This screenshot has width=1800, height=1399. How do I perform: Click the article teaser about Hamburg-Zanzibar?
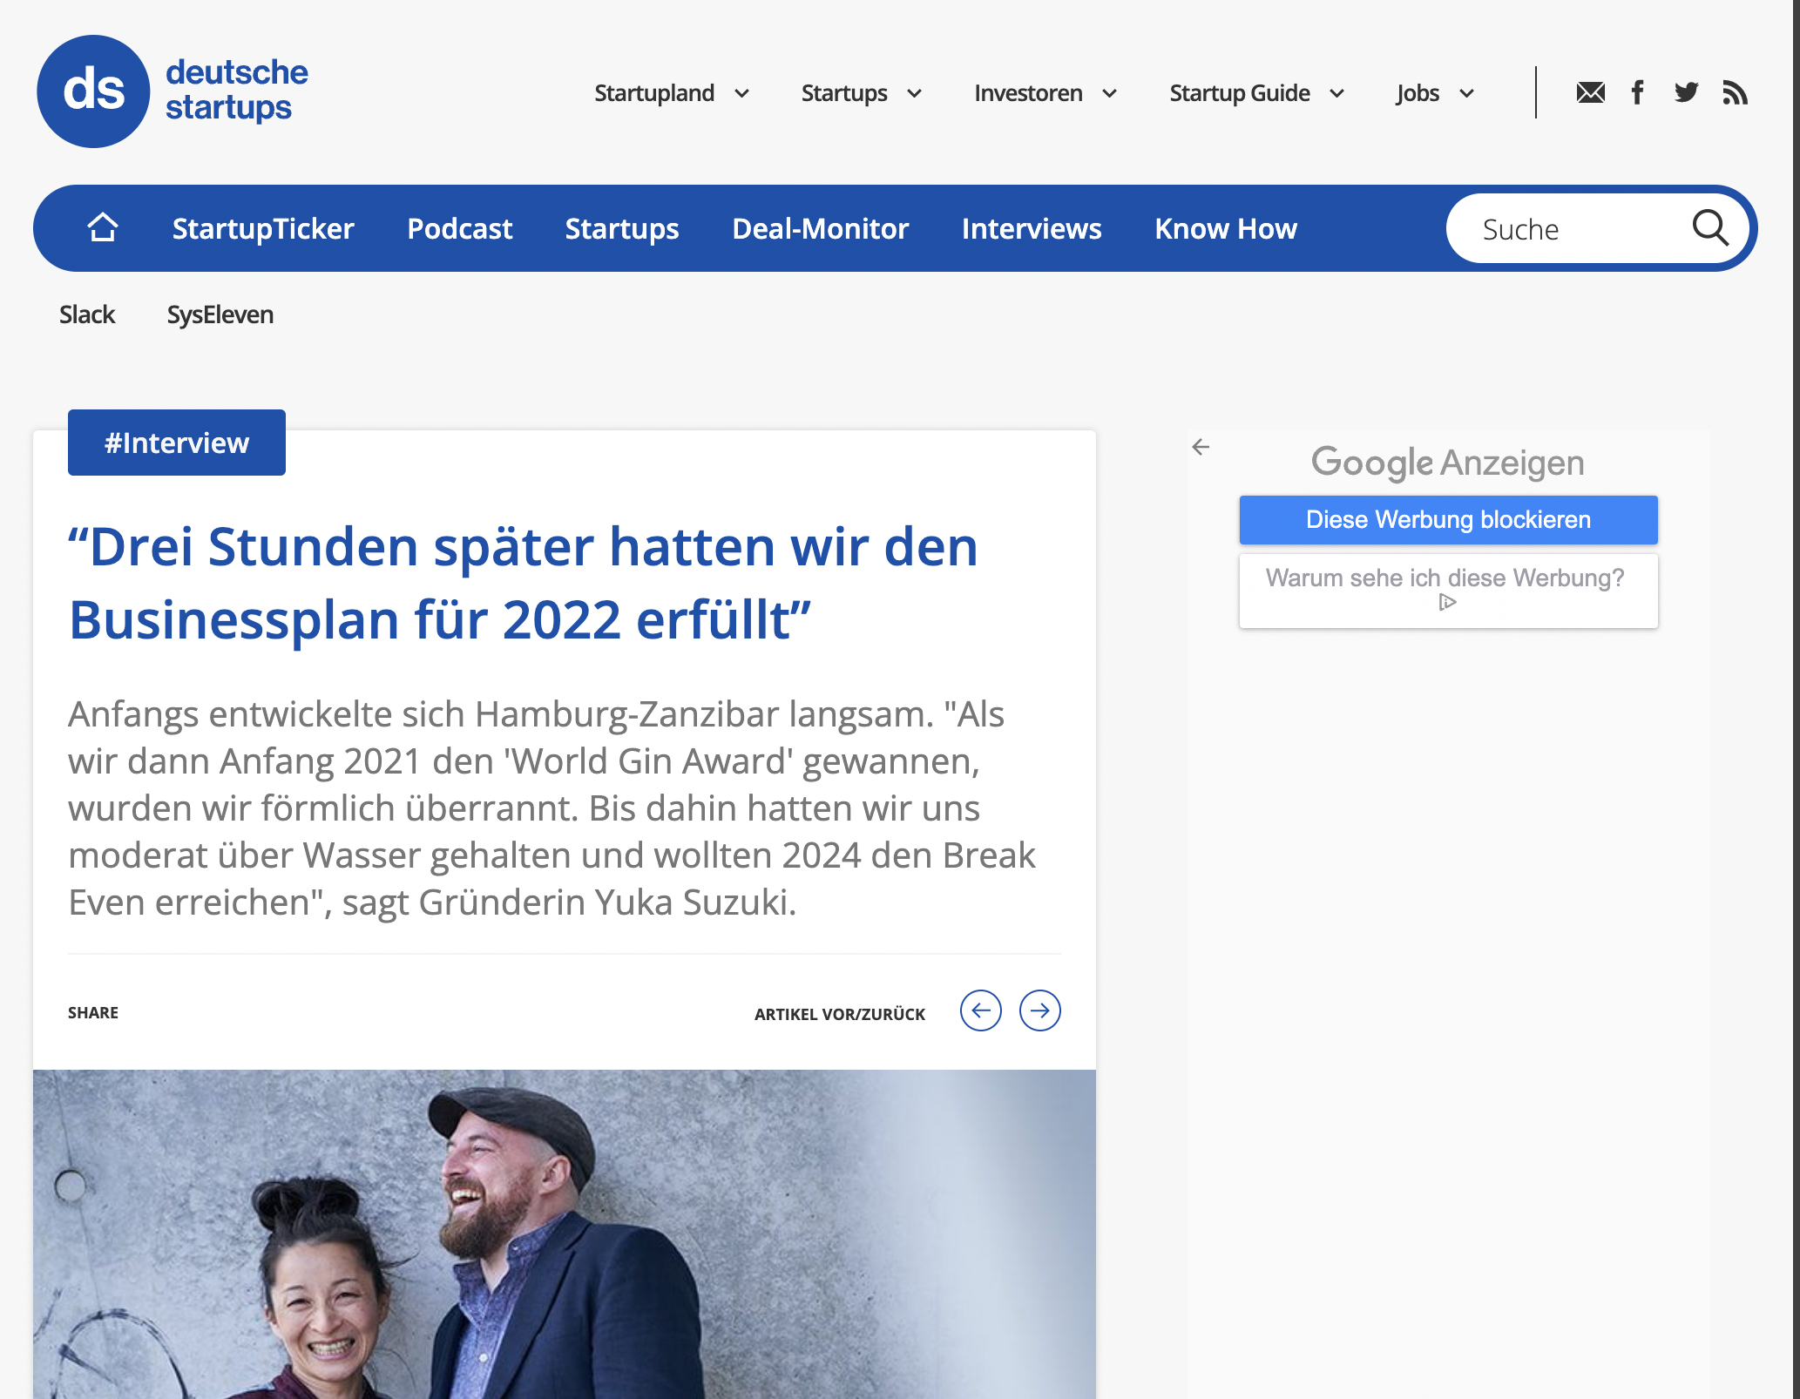552,808
